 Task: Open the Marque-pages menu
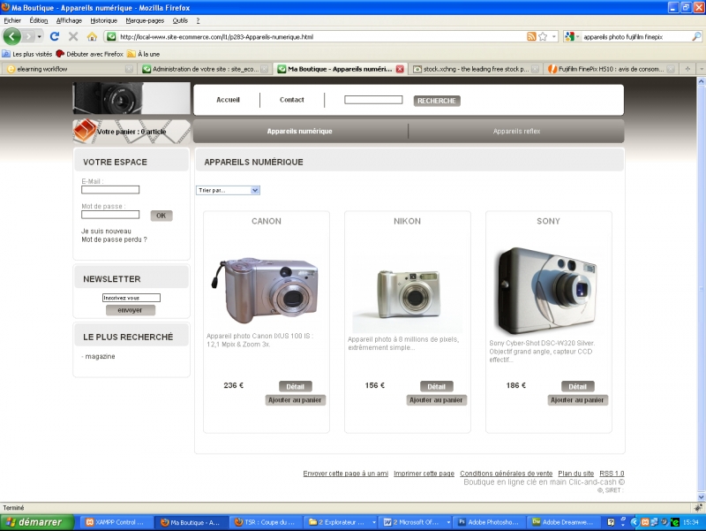[145, 20]
